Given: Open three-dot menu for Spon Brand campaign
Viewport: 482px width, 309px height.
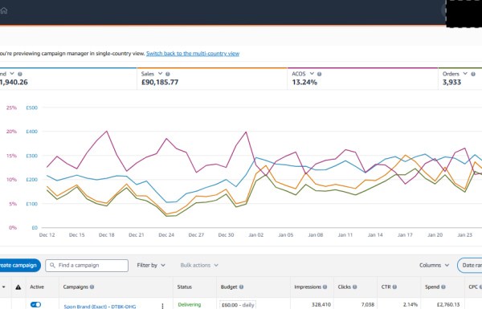Looking at the screenshot, I should click(162, 306).
